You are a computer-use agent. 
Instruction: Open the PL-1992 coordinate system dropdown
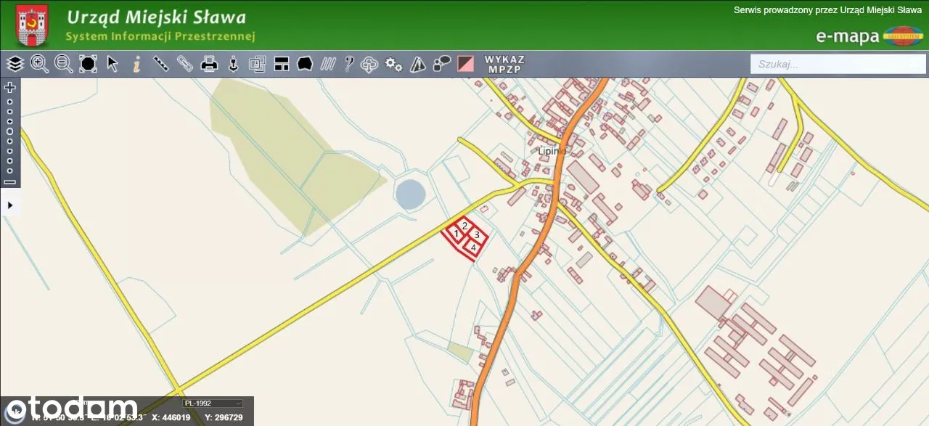pos(213,404)
